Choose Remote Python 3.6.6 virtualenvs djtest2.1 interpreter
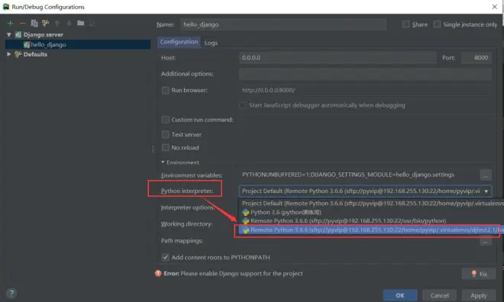504x302 pixels. [371, 230]
